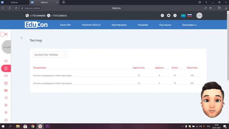Open Microsoft Store from taskbar
The height and width of the screenshot is (129, 229).
25,126
